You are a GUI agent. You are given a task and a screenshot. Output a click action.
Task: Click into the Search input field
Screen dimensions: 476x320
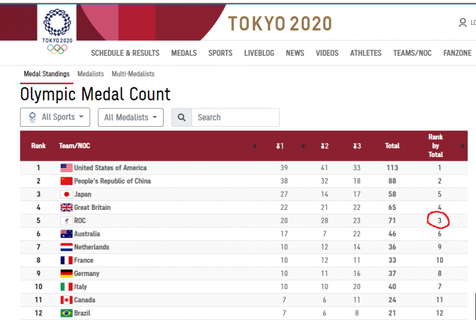(x=234, y=118)
